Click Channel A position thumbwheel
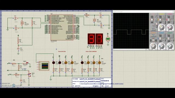The image size is (175, 98). point(160,20)
